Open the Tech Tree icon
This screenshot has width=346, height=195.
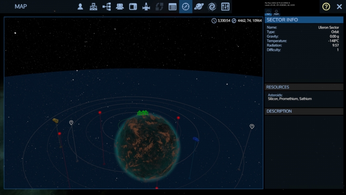coord(93,6)
